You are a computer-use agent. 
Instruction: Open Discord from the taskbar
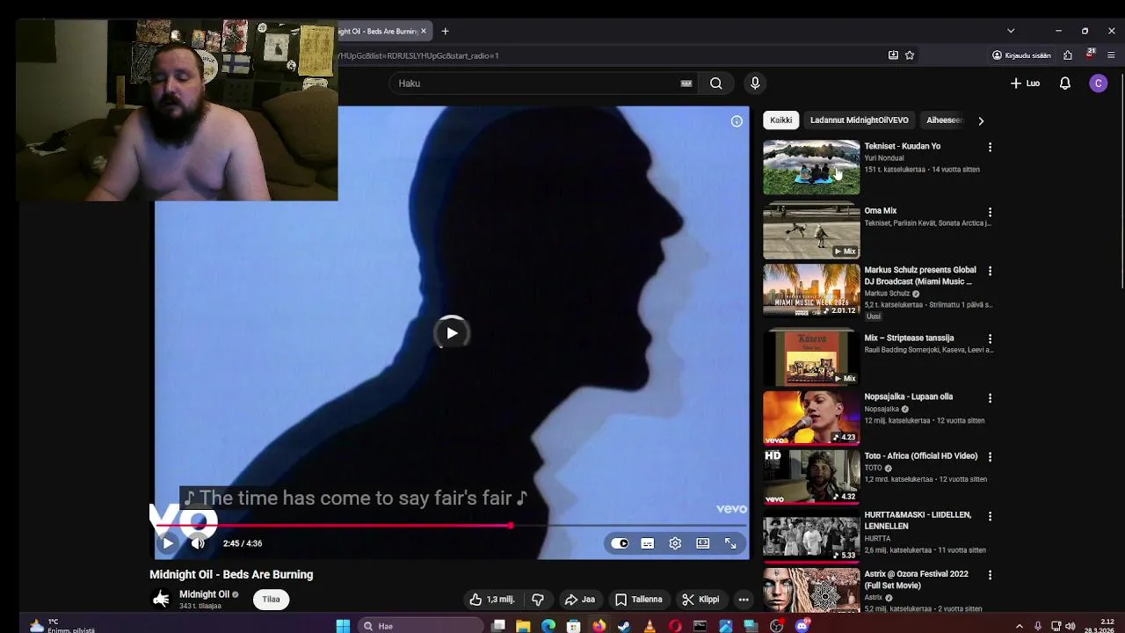click(802, 626)
